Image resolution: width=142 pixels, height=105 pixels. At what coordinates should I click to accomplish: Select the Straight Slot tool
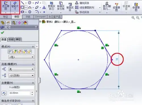(22, 12)
